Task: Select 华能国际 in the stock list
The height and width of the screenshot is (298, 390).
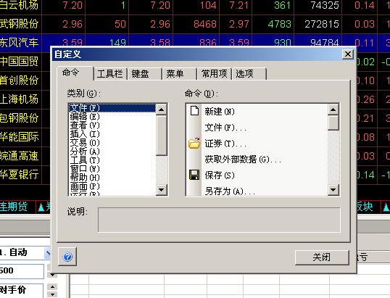Action: click(19, 137)
